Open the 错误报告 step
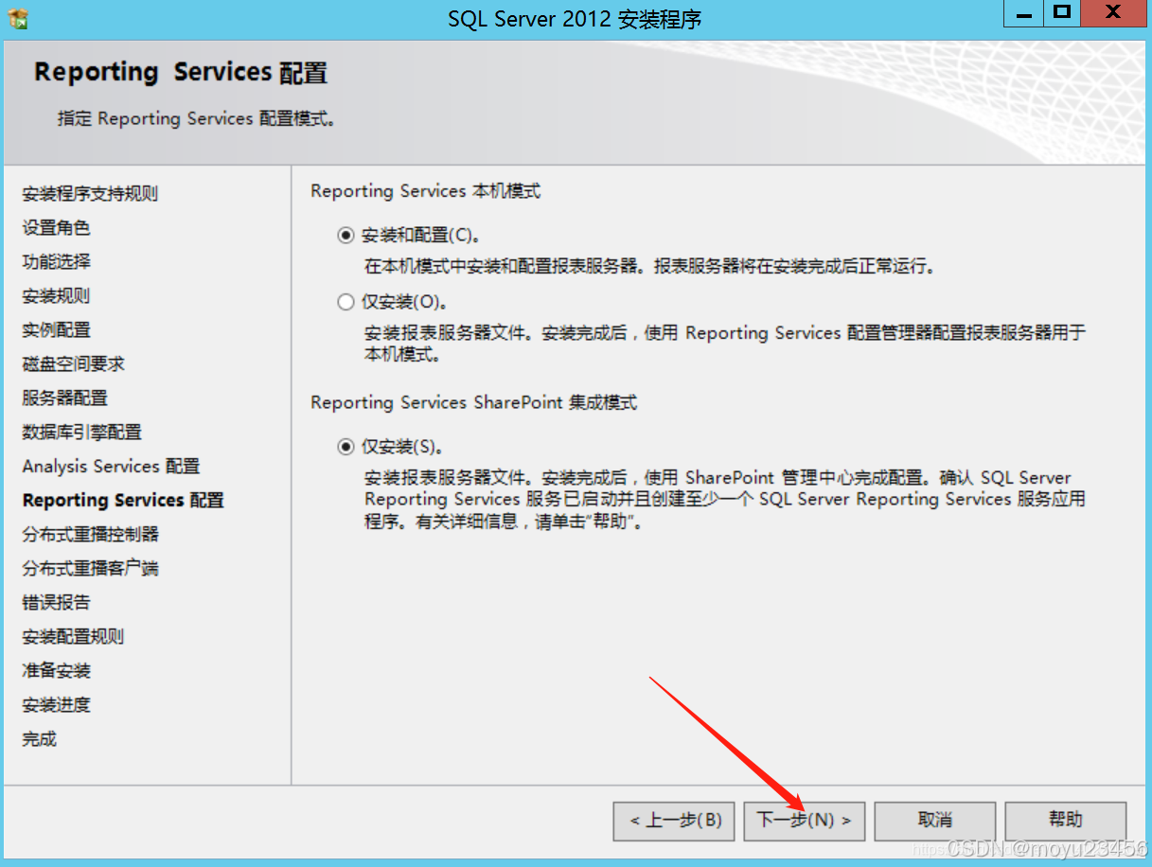The height and width of the screenshot is (867, 1152). 55,602
